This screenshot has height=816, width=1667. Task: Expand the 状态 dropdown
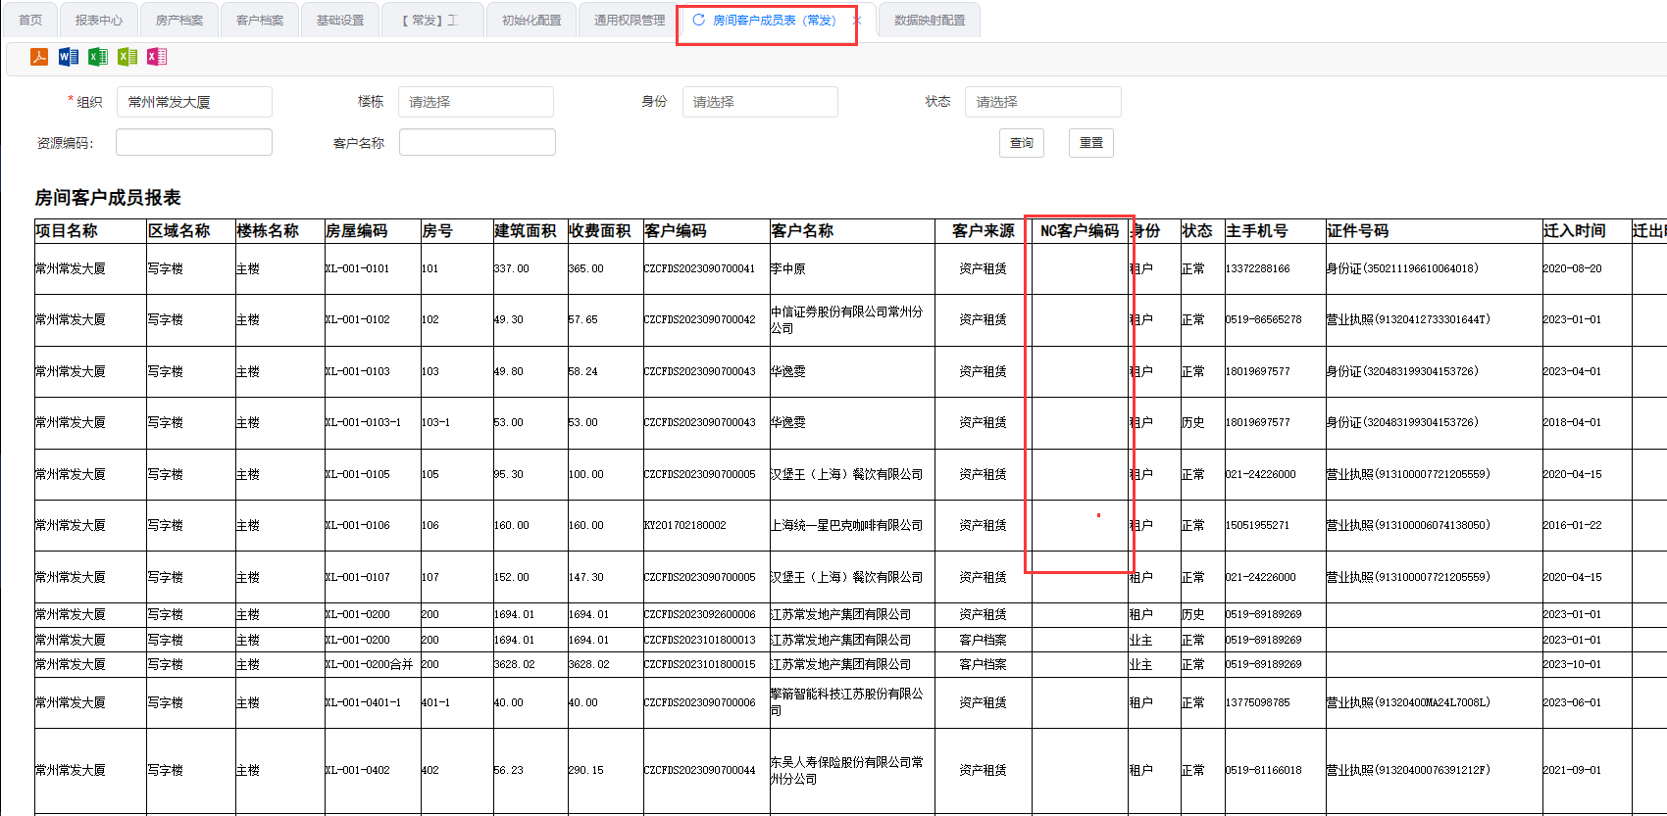1042,102
